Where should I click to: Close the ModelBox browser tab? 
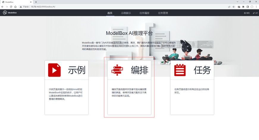point(31,2)
